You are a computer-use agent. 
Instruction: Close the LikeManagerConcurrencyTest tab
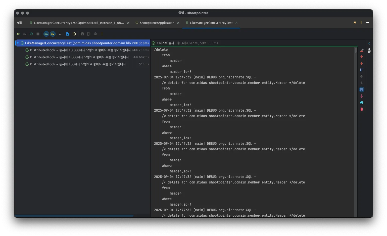coord(236,23)
